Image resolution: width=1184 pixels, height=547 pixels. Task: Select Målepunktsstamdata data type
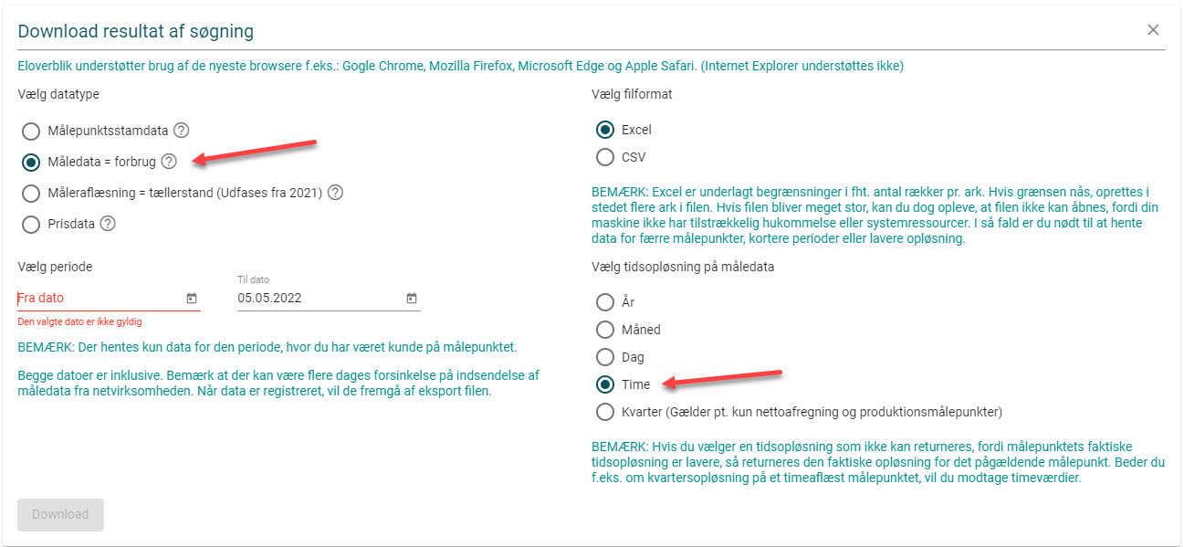(31, 131)
